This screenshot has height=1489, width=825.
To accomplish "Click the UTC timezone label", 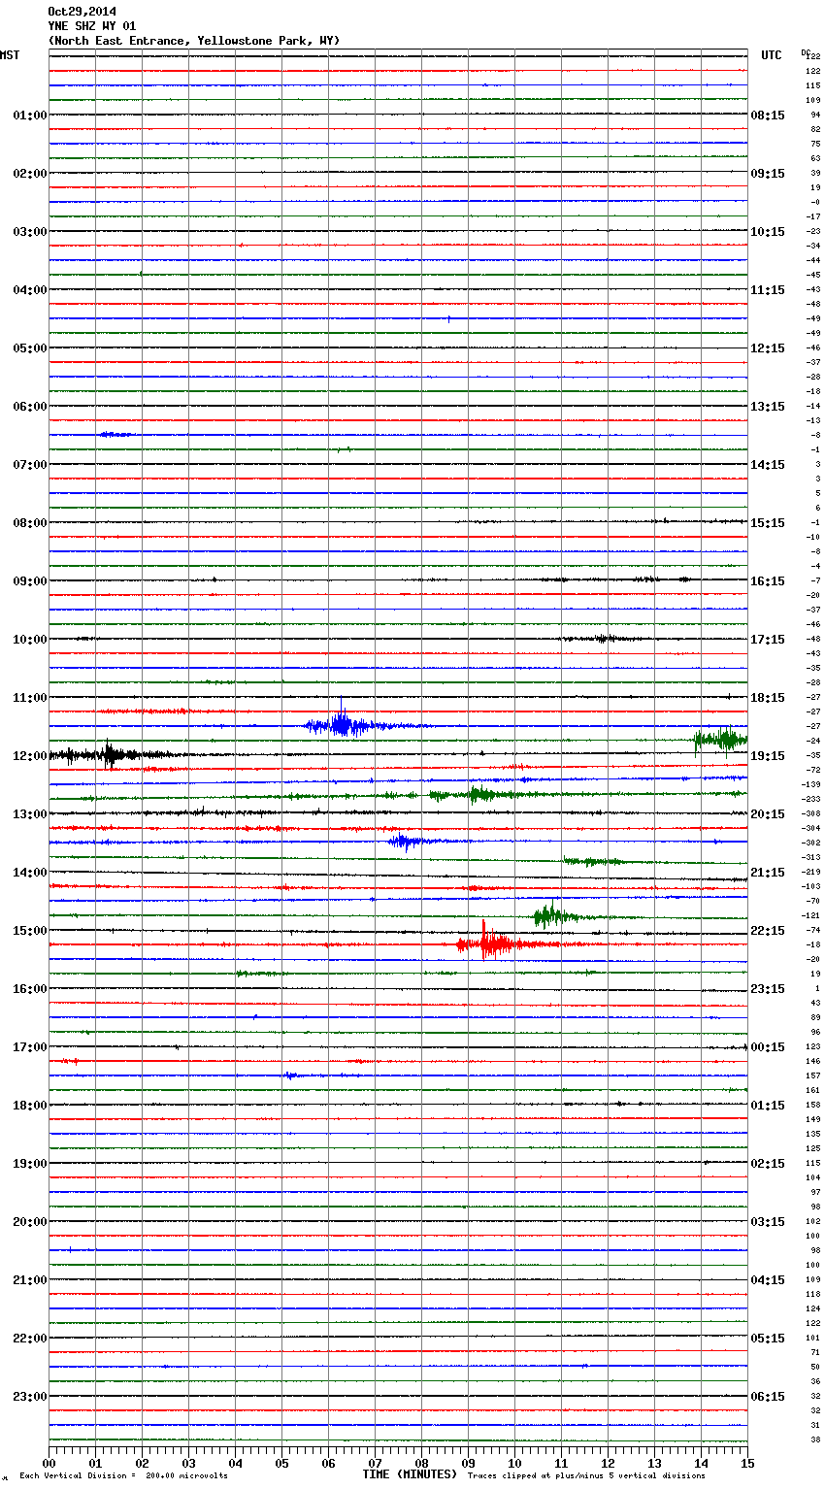I will tap(772, 55).
